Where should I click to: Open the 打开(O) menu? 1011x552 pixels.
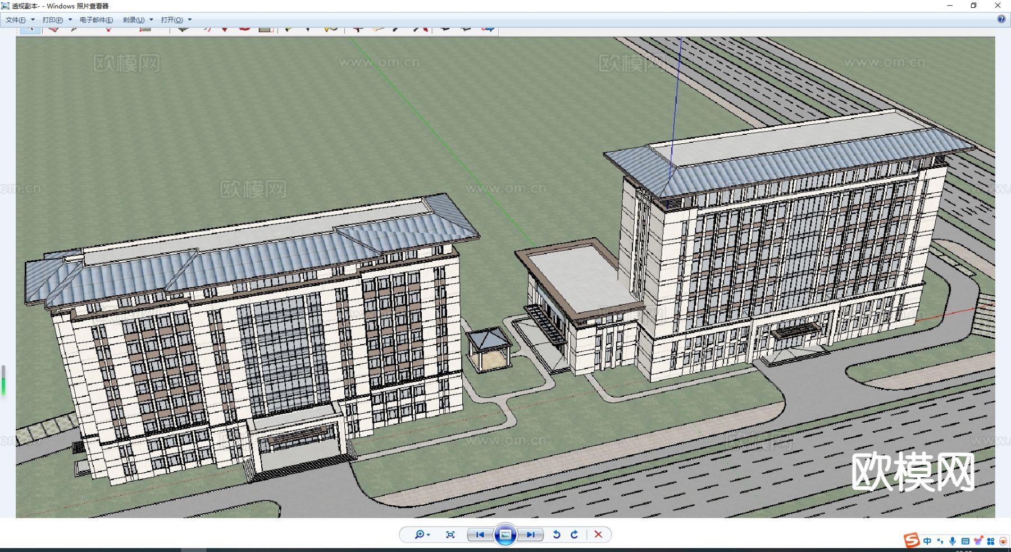point(172,20)
